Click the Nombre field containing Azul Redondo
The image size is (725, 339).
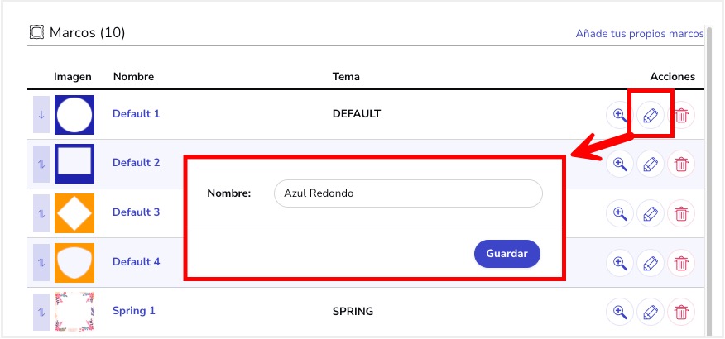[x=408, y=193]
